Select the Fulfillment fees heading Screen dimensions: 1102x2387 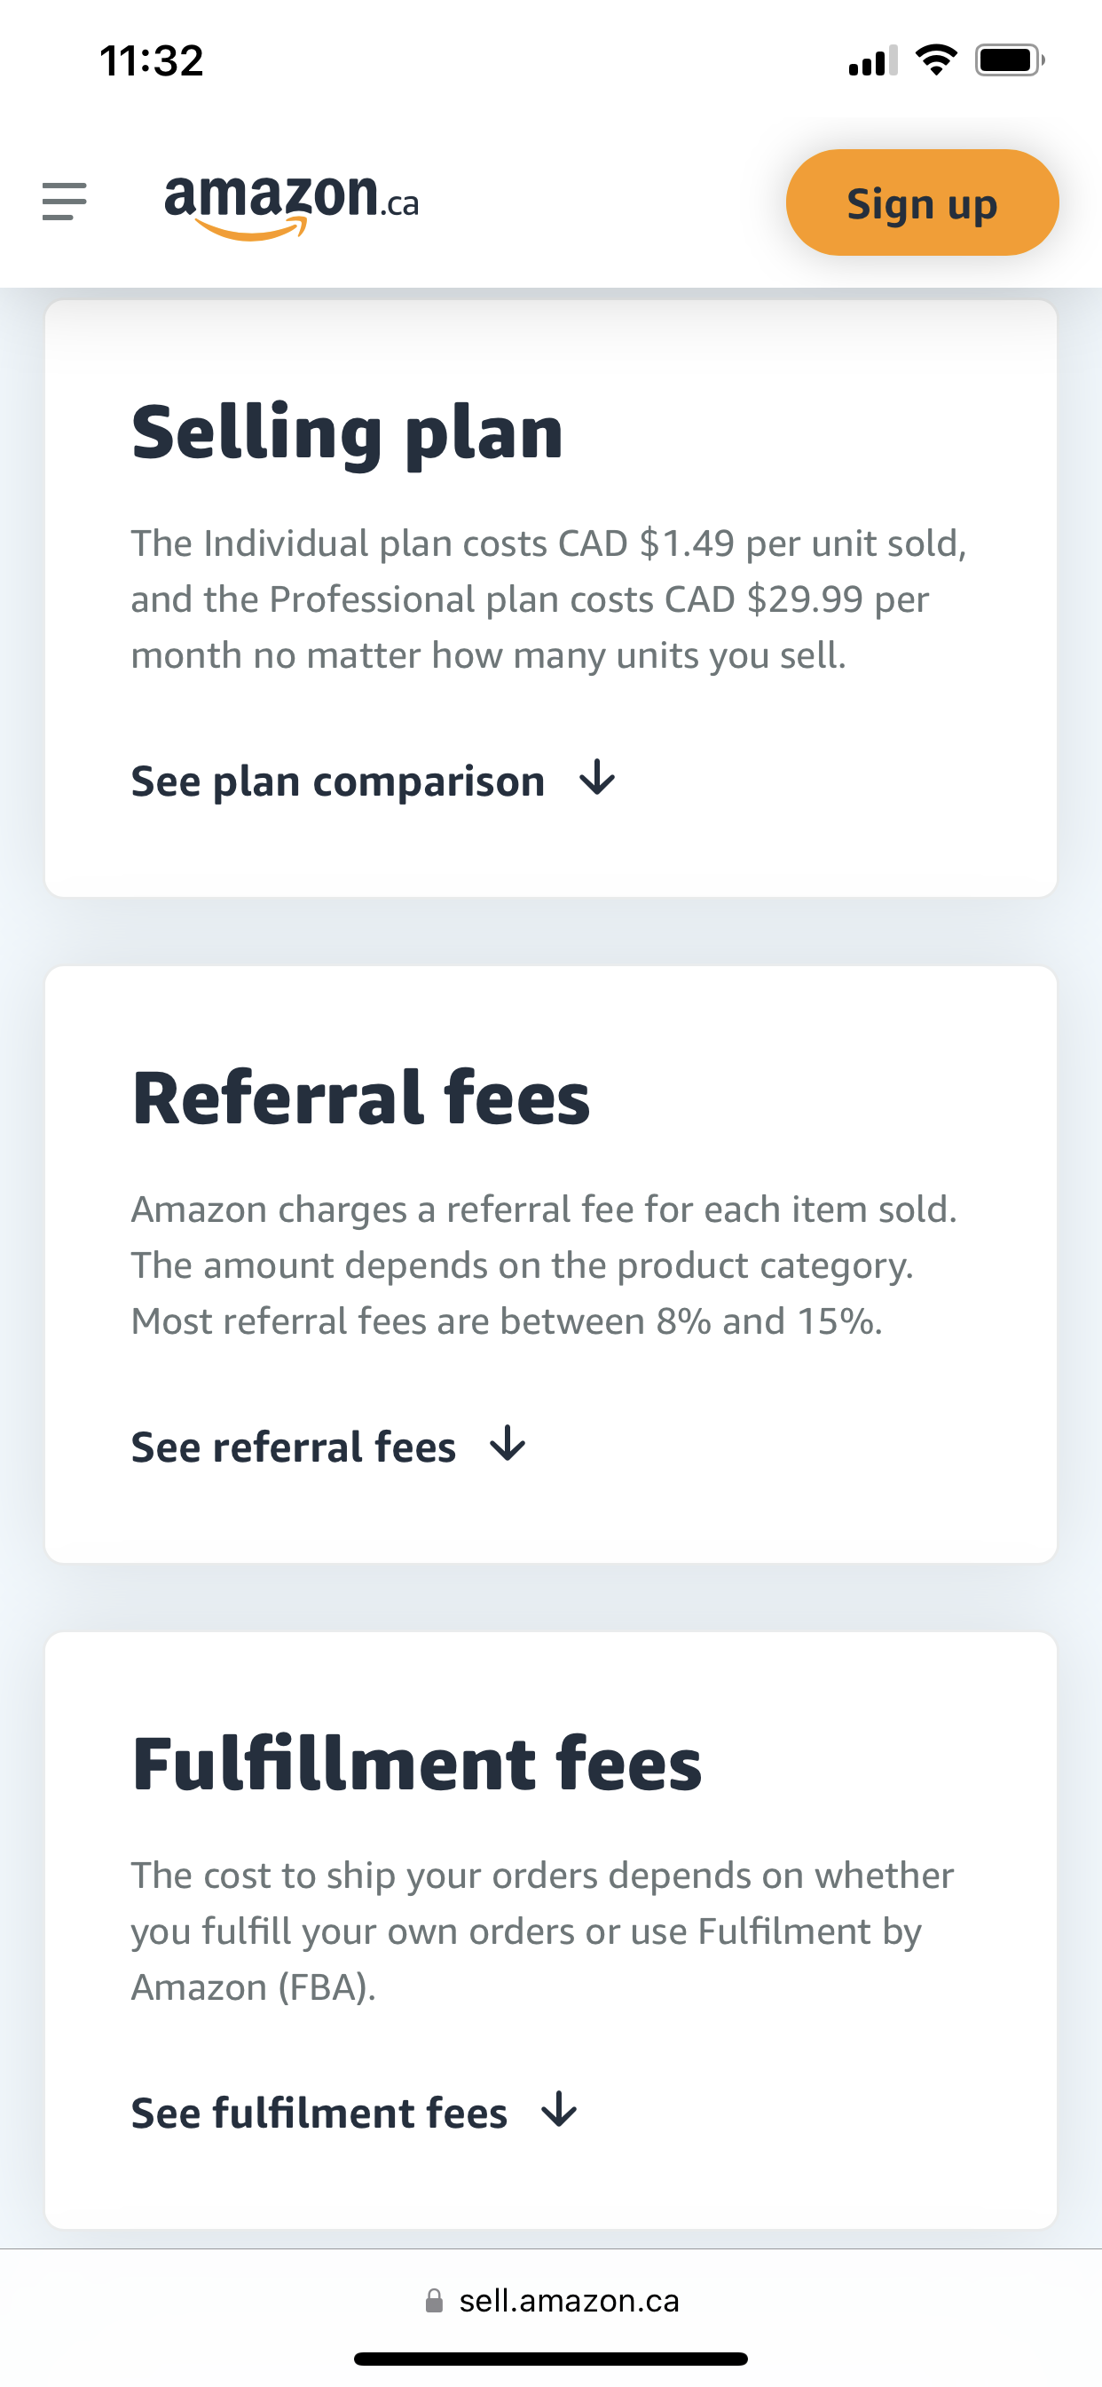pos(417,1764)
